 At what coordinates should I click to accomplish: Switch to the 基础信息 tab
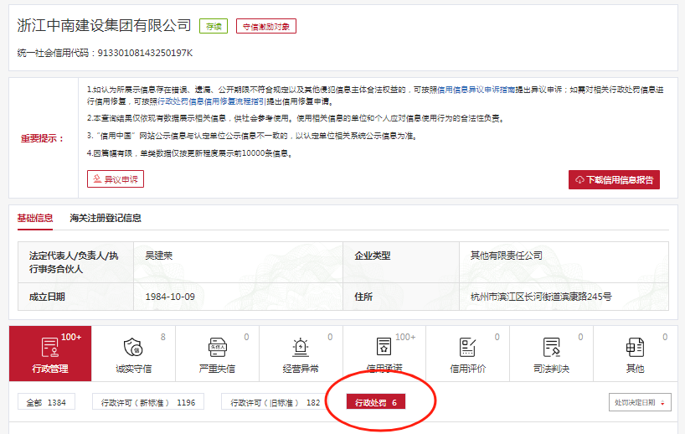[35, 218]
